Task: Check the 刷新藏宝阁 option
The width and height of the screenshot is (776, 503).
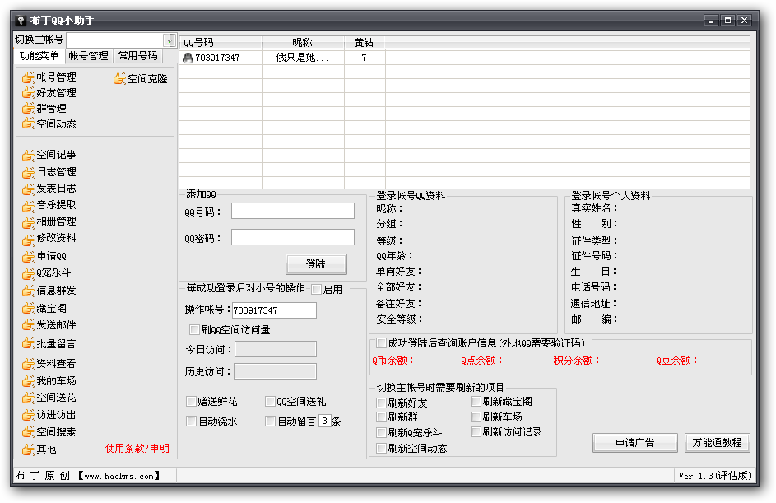Action: click(x=476, y=401)
